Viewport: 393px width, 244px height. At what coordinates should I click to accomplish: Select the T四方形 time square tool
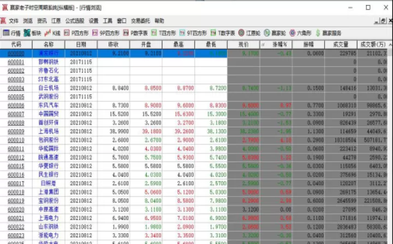(x=164, y=33)
